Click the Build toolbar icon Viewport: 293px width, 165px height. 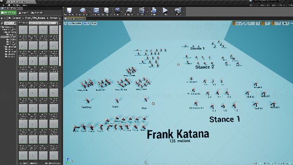click(x=154, y=11)
